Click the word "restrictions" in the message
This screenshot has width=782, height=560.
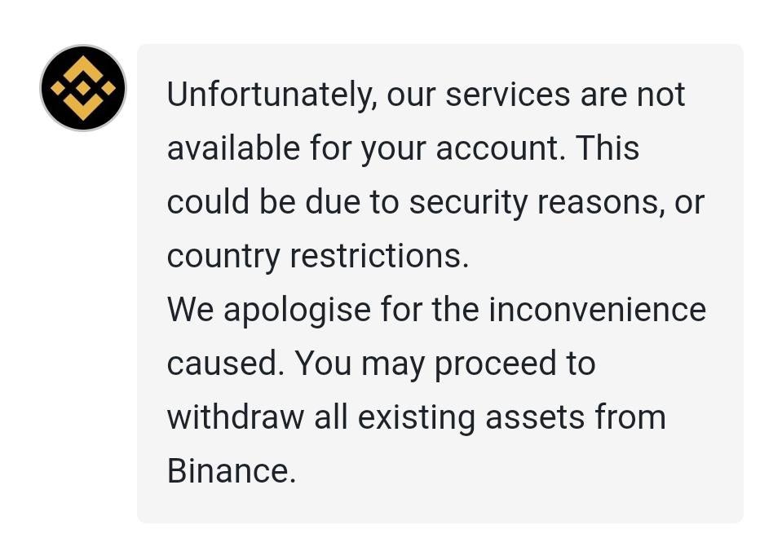[x=379, y=256]
